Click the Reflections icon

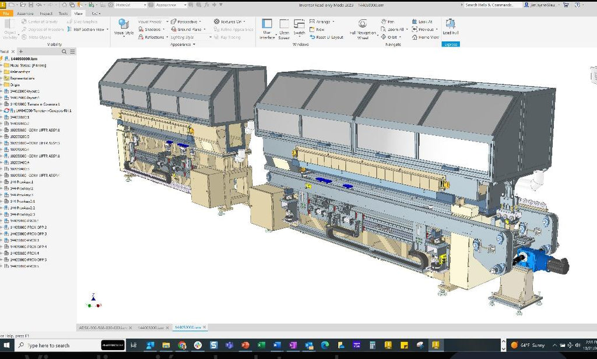[141, 37]
